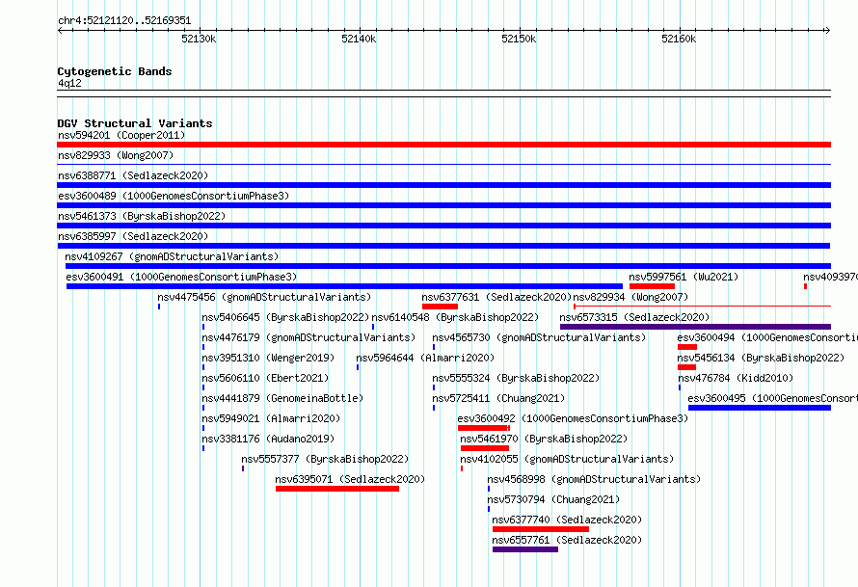Open nsv5555324 (ByrskaBishop2022) label
This screenshot has width=858, height=587.
(x=516, y=378)
